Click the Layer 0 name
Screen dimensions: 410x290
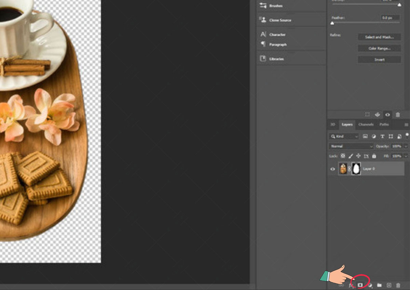pos(369,169)
